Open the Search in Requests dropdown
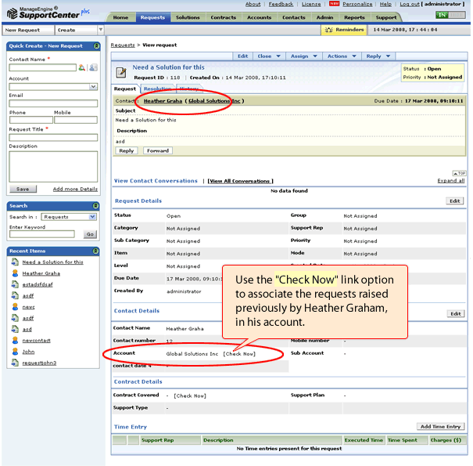This screenshot has height=466, width=473. pyautogui.click(x=92, y=217)
